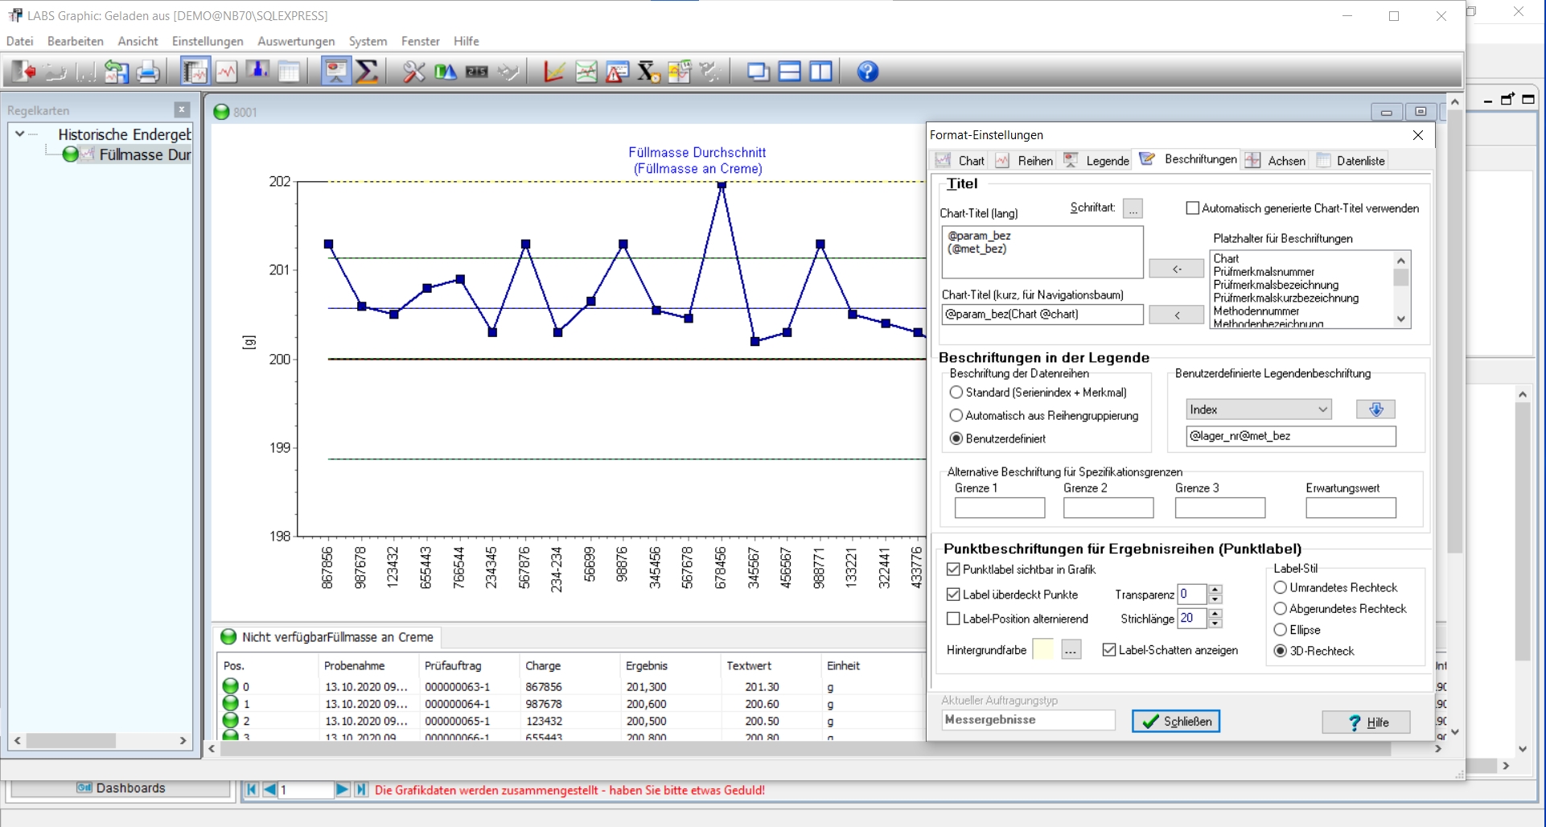1546x827 pixels.
Task: Click the blue help question mark icon
Action: [x=867, y=72]
